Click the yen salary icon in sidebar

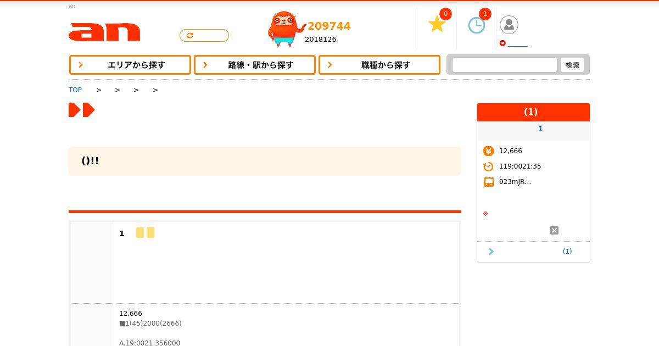[488, 151]
